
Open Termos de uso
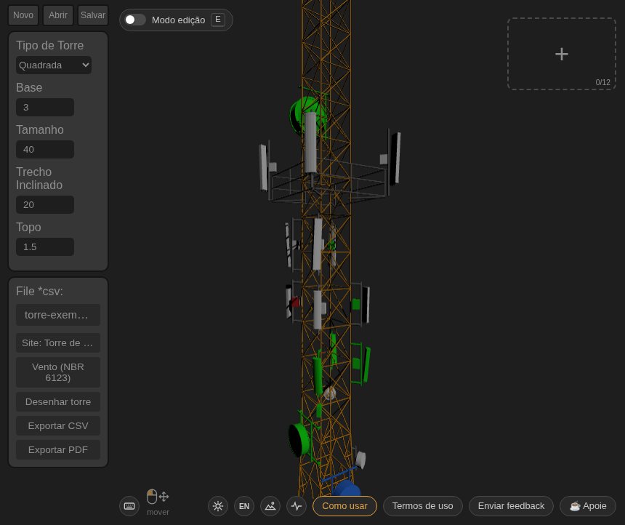422,506
